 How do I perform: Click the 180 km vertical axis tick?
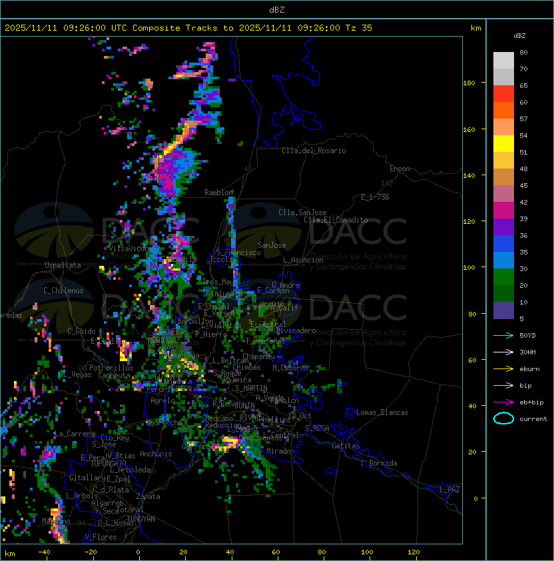click(469, 83)
